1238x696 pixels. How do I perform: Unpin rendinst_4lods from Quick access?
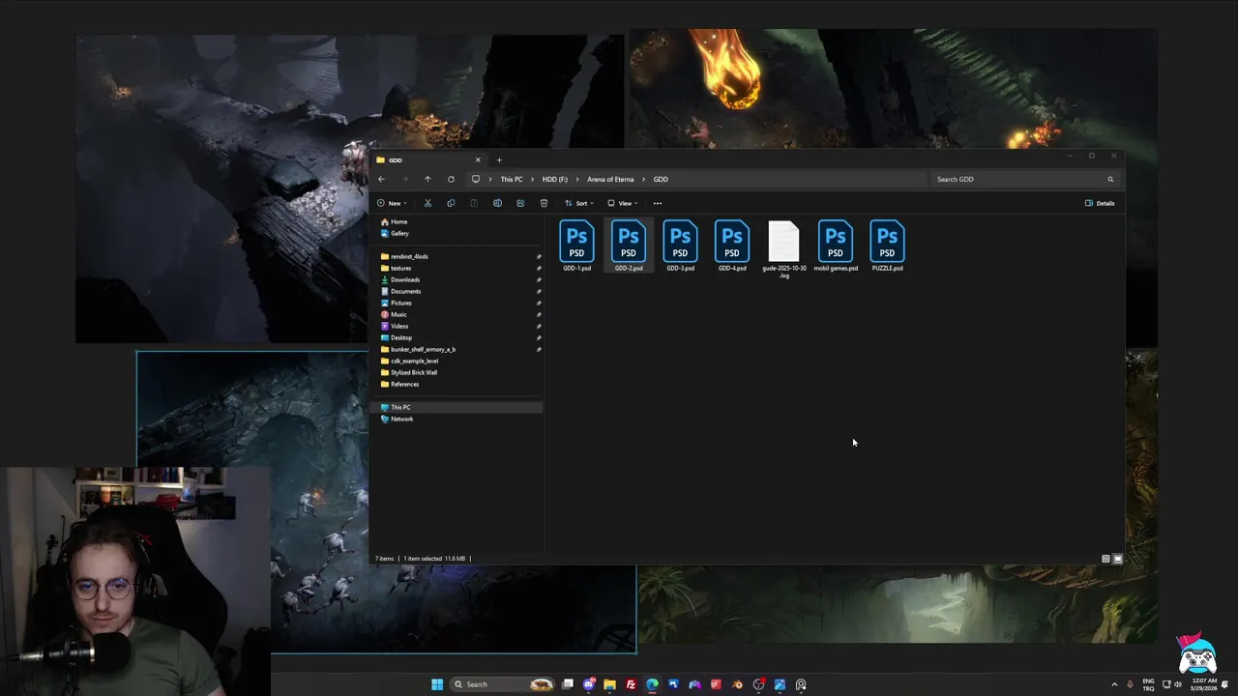(x=539, y=256)
